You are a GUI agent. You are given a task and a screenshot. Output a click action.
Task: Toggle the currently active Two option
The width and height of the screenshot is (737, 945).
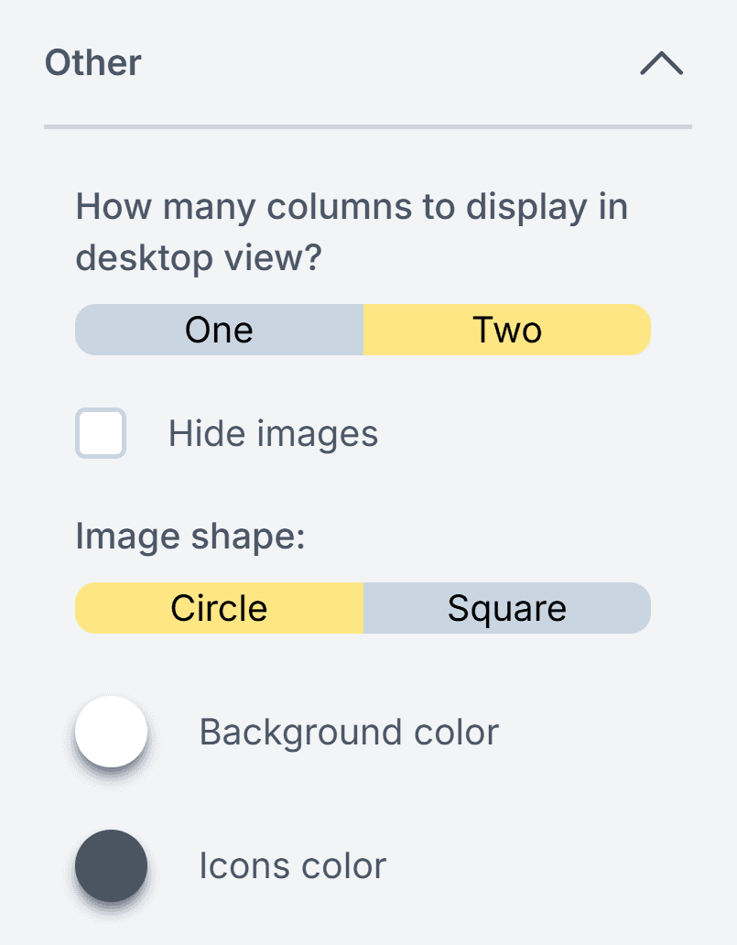click(507, 330)
